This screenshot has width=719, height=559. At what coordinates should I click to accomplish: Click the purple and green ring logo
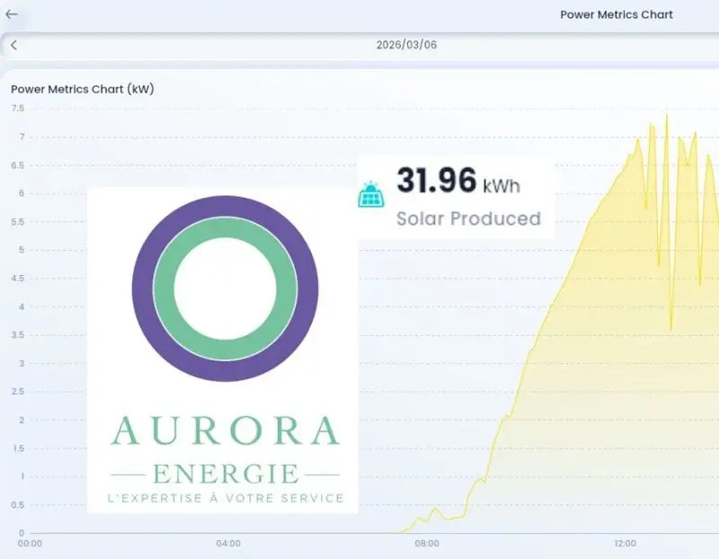point(225,288)
